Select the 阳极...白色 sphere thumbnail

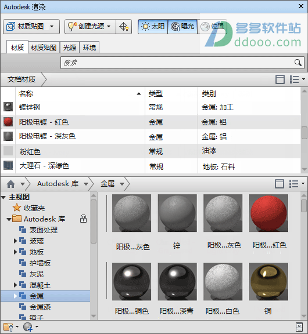pos(223,281)
